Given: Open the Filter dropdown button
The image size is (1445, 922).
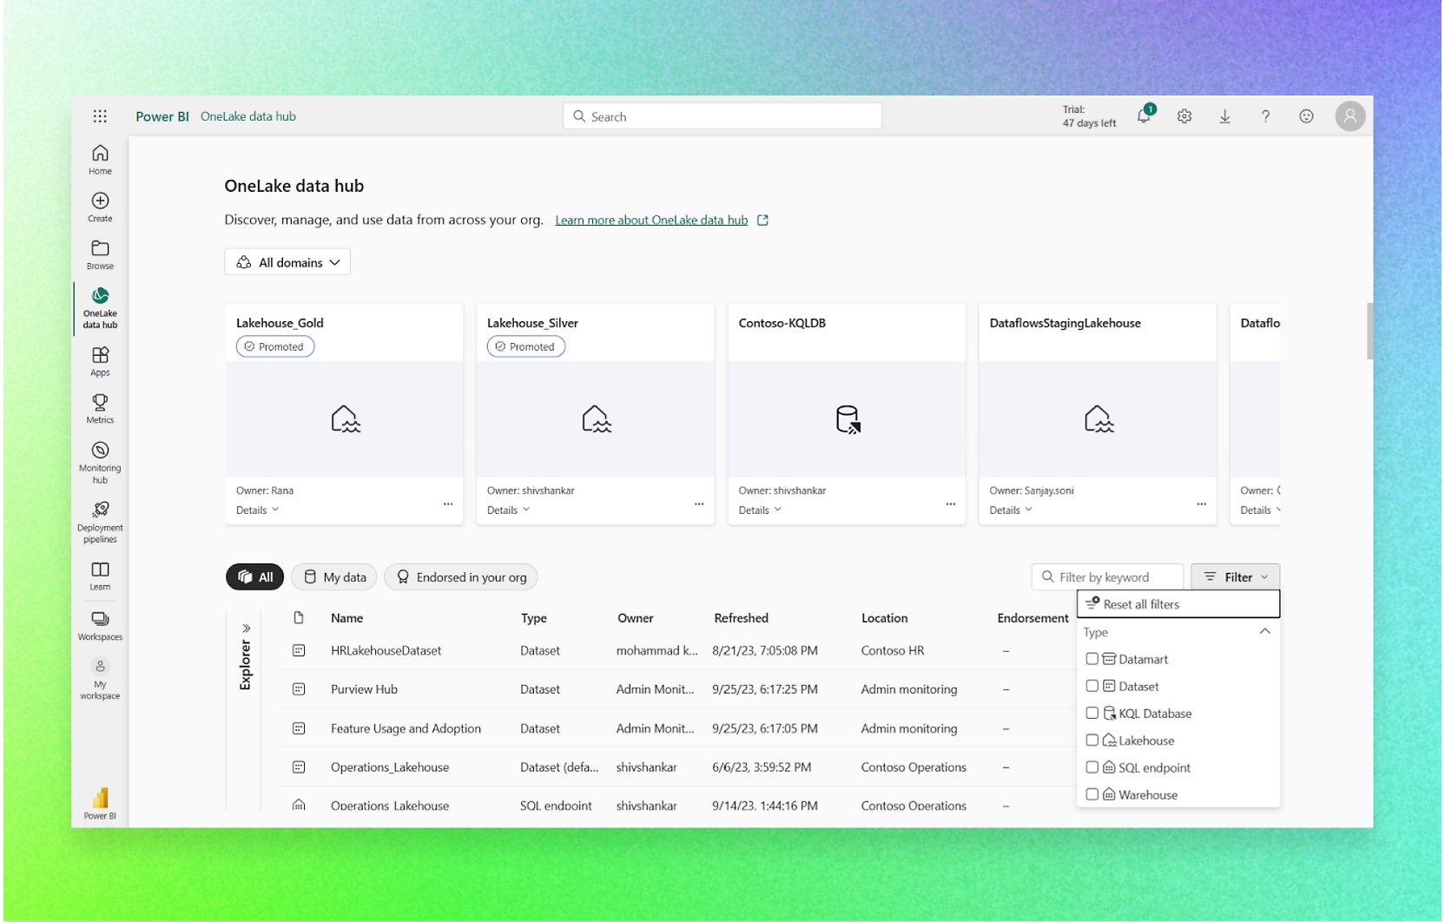Looking at the screenshot, I should 1236,576.
